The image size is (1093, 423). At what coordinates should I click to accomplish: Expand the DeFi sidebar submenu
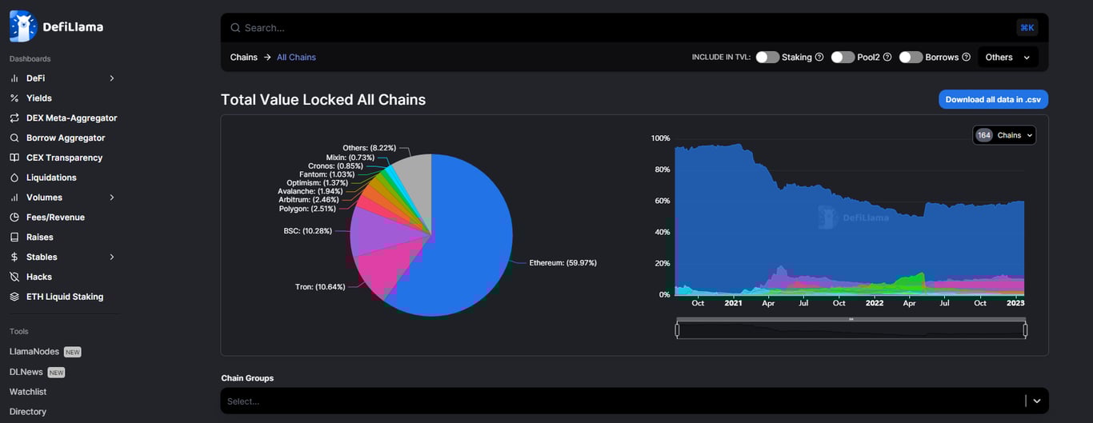[111, 78]
